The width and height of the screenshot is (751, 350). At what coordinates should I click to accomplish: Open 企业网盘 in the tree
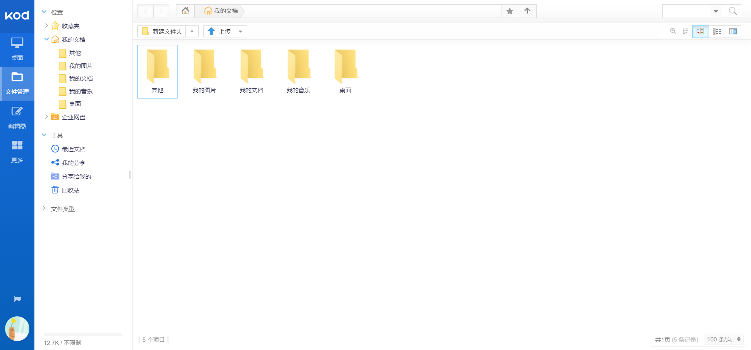[x=74, y=117]
